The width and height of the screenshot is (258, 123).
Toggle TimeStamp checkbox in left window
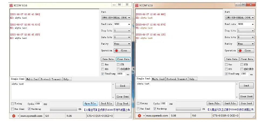[102, 74]
